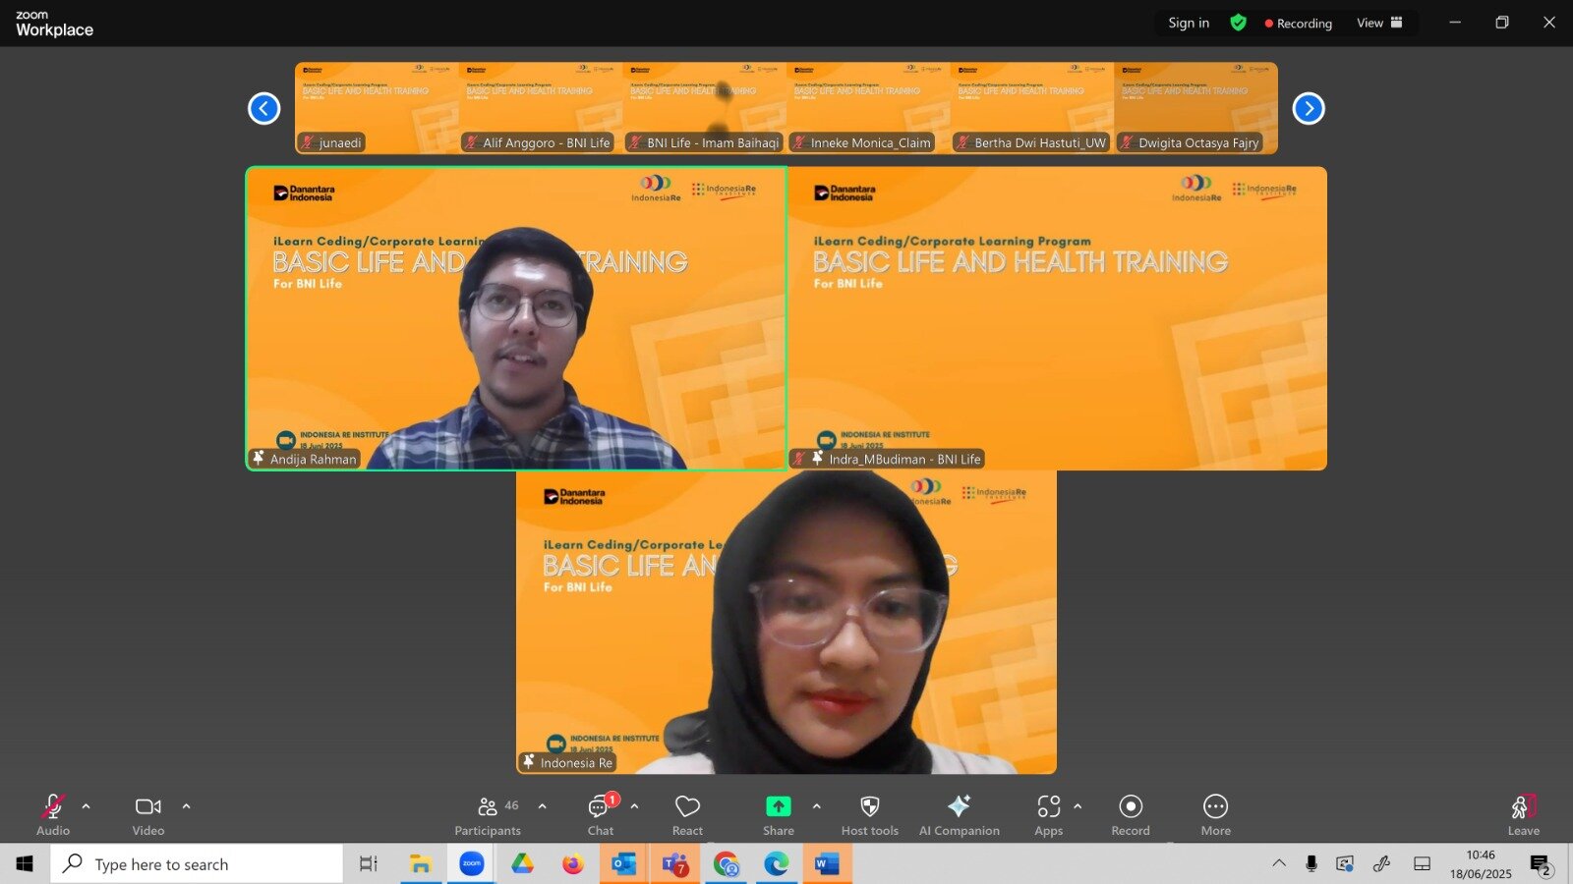Image resolution: width=1573 pixels, height=884 pixels.
Task: Open Host tools shield menu
Action: [x=870, y=815]
